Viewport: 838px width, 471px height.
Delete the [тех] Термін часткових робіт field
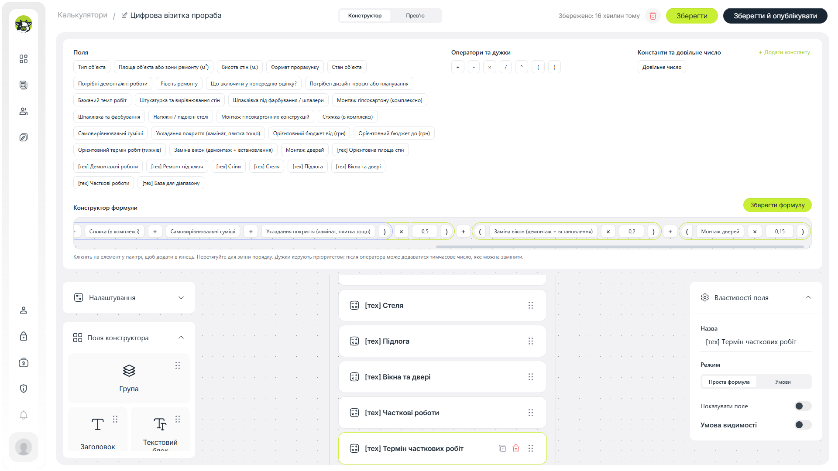(x=516, y=448)
